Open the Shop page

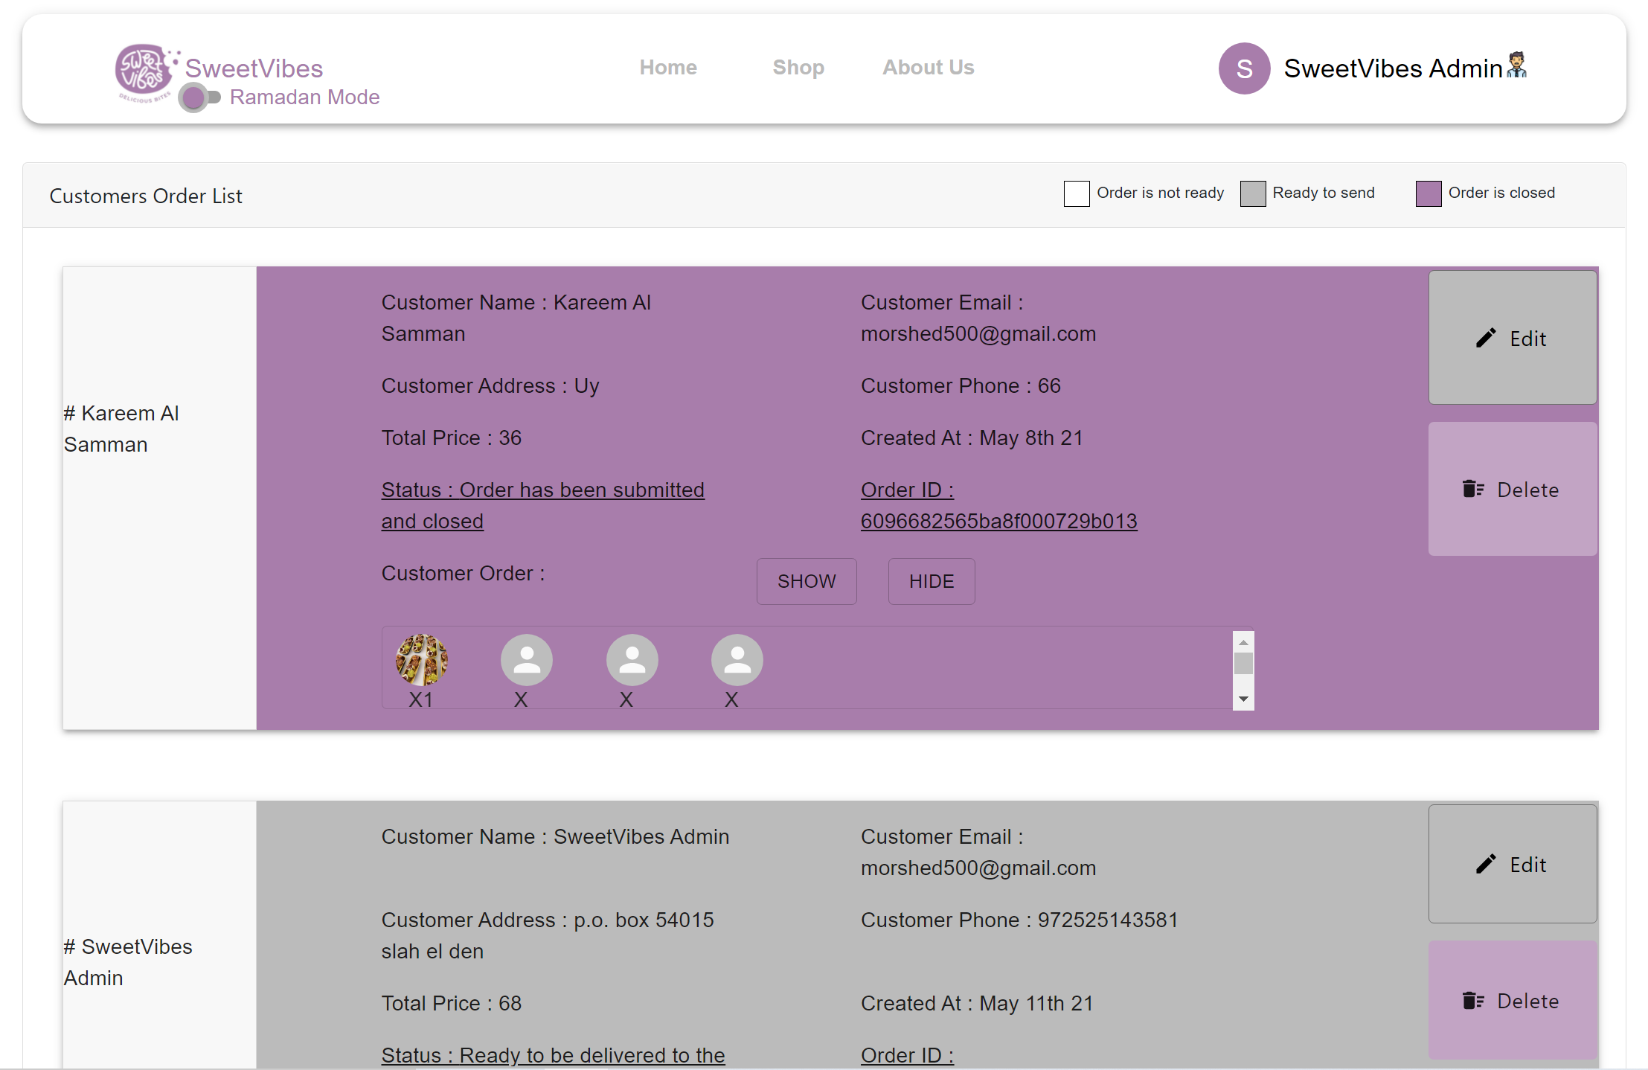point(798,68)
